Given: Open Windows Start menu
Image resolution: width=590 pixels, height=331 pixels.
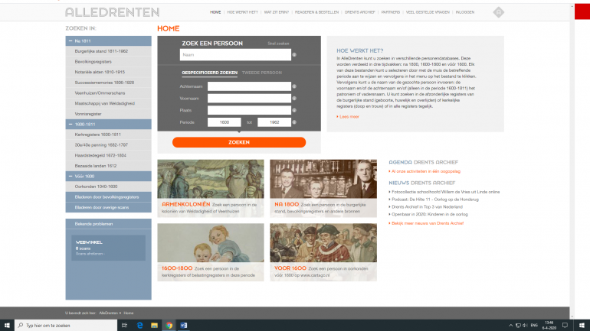Looking at the screenshot, I should 7,326.
